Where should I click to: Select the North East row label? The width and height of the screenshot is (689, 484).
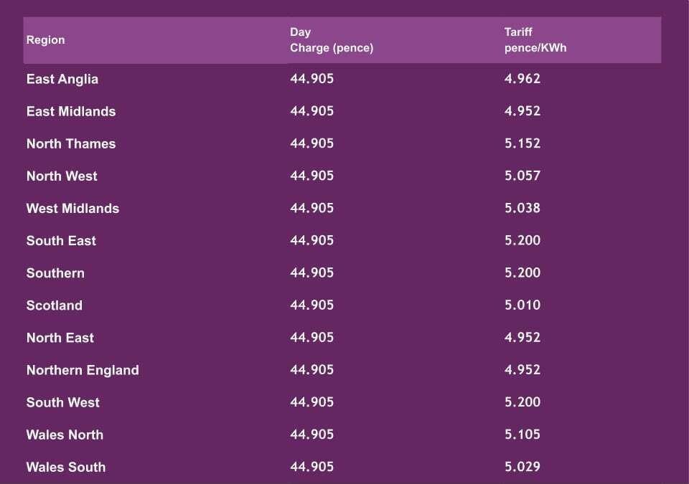(x=60, y=337)
